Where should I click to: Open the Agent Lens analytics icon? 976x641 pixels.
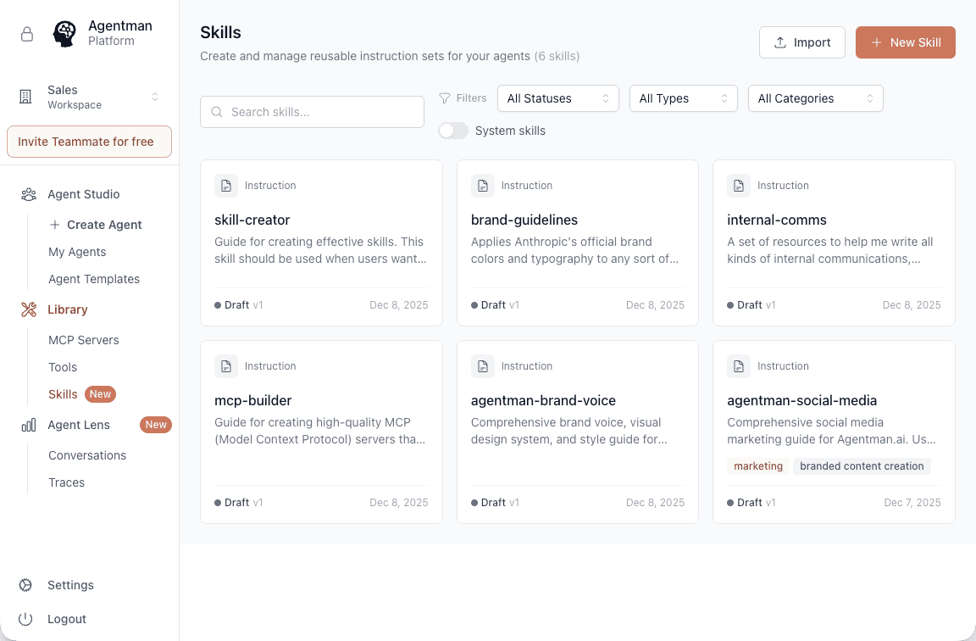pyautogui.click(x=25, y=425)
